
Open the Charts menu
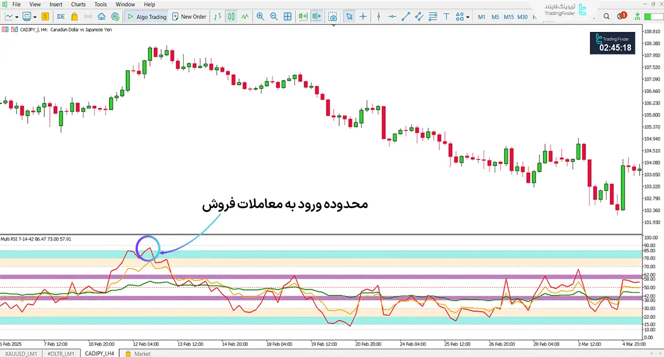(x=78, y=4)
